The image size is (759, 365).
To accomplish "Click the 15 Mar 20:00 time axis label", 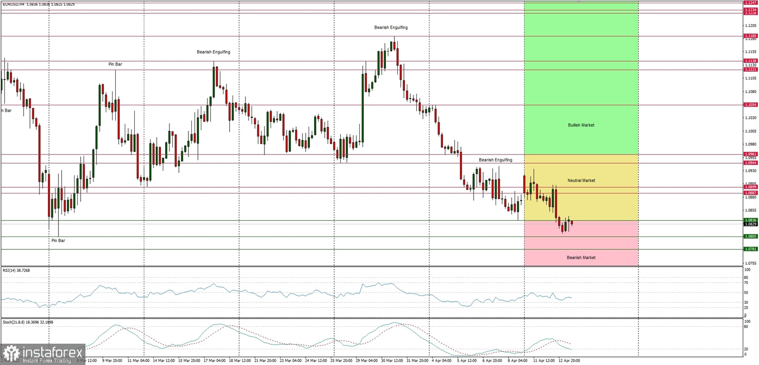I will coord(189,361).
